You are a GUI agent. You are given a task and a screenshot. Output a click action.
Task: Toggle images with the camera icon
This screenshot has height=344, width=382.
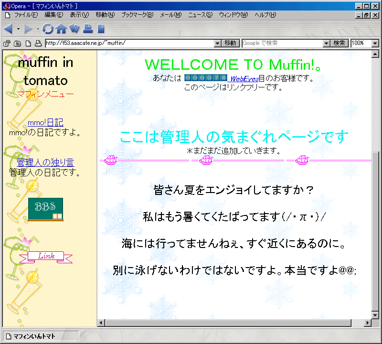coord(17,43)
